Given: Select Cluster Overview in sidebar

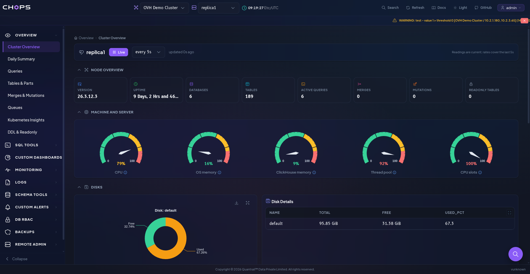Looking at the screenshot, I should 31,47.
